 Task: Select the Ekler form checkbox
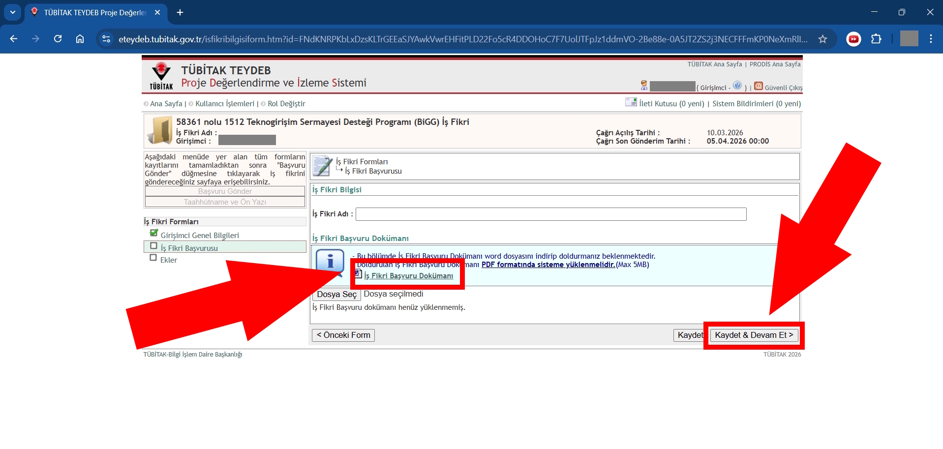pyautogui.click(x=153, y=258)
